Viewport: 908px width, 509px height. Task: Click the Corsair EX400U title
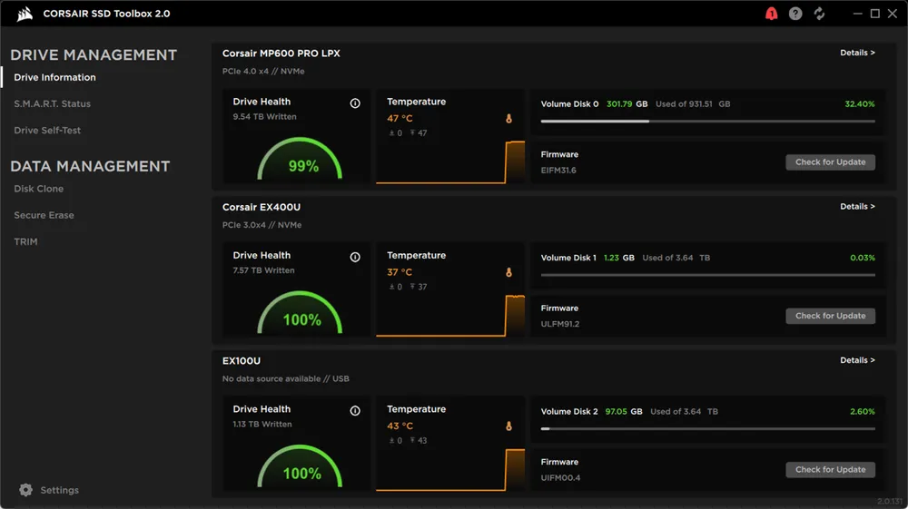tap(262, 207)
